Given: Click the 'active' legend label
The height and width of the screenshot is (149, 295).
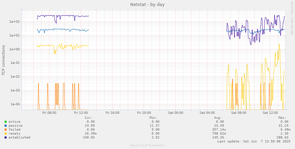Looking at the screenshot, I should pos(14,122).
